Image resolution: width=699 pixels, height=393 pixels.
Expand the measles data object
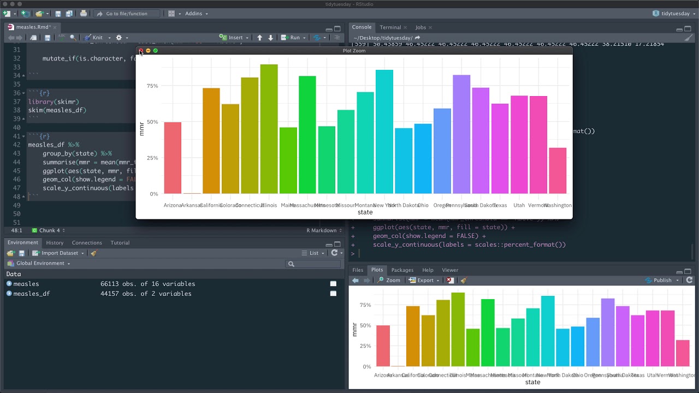tap(9, 284)
